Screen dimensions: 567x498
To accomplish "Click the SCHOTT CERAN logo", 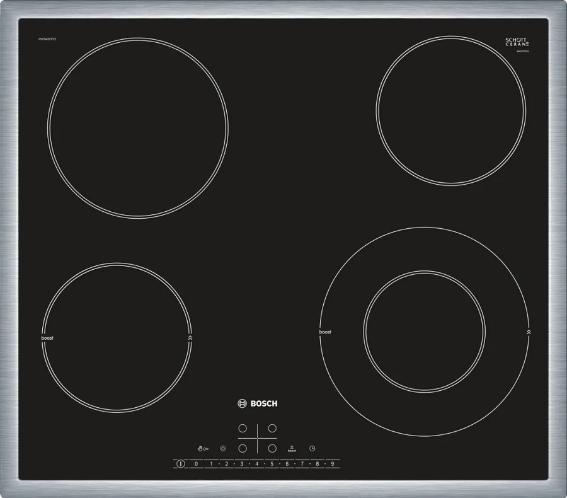I will point(515,42).
